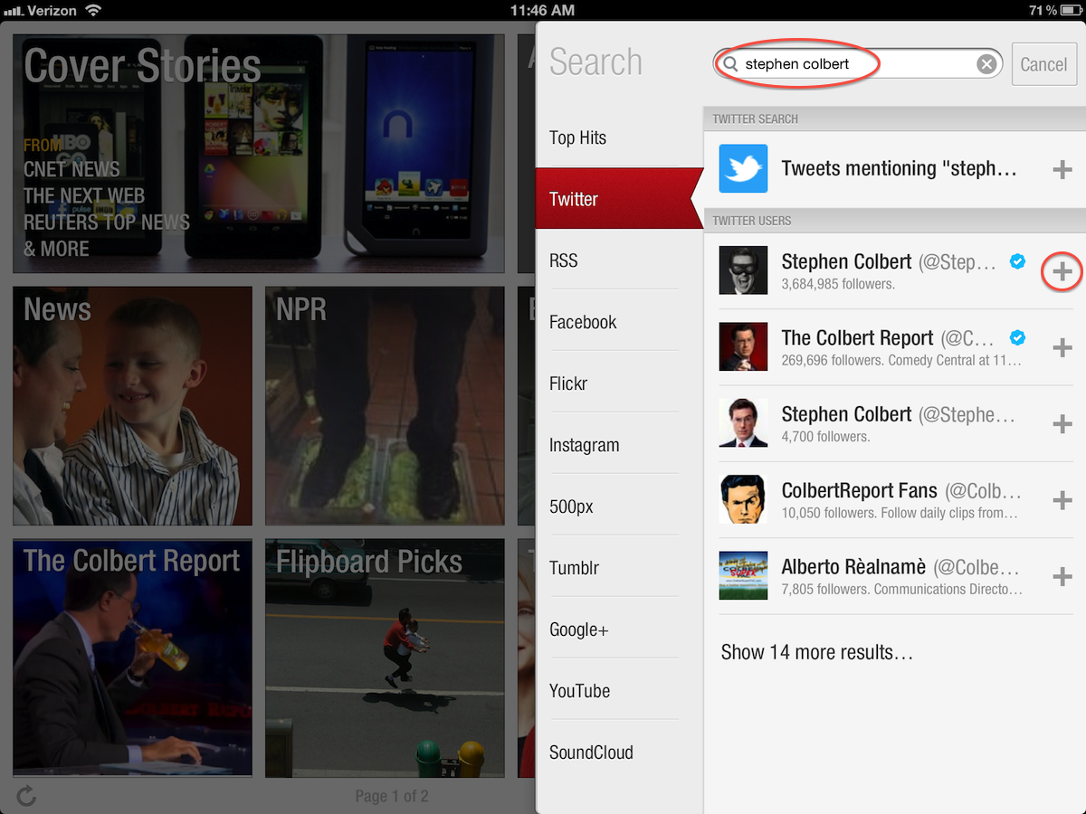The width and height of the screenshot is (1086, 814).
Task: Clear the search field with the X icon
Action: 986,64
